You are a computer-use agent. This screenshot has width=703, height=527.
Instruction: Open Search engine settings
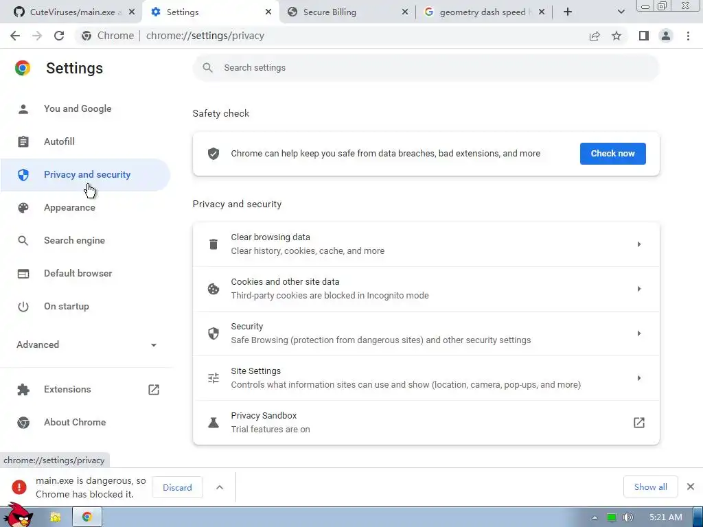pos(85,241)
